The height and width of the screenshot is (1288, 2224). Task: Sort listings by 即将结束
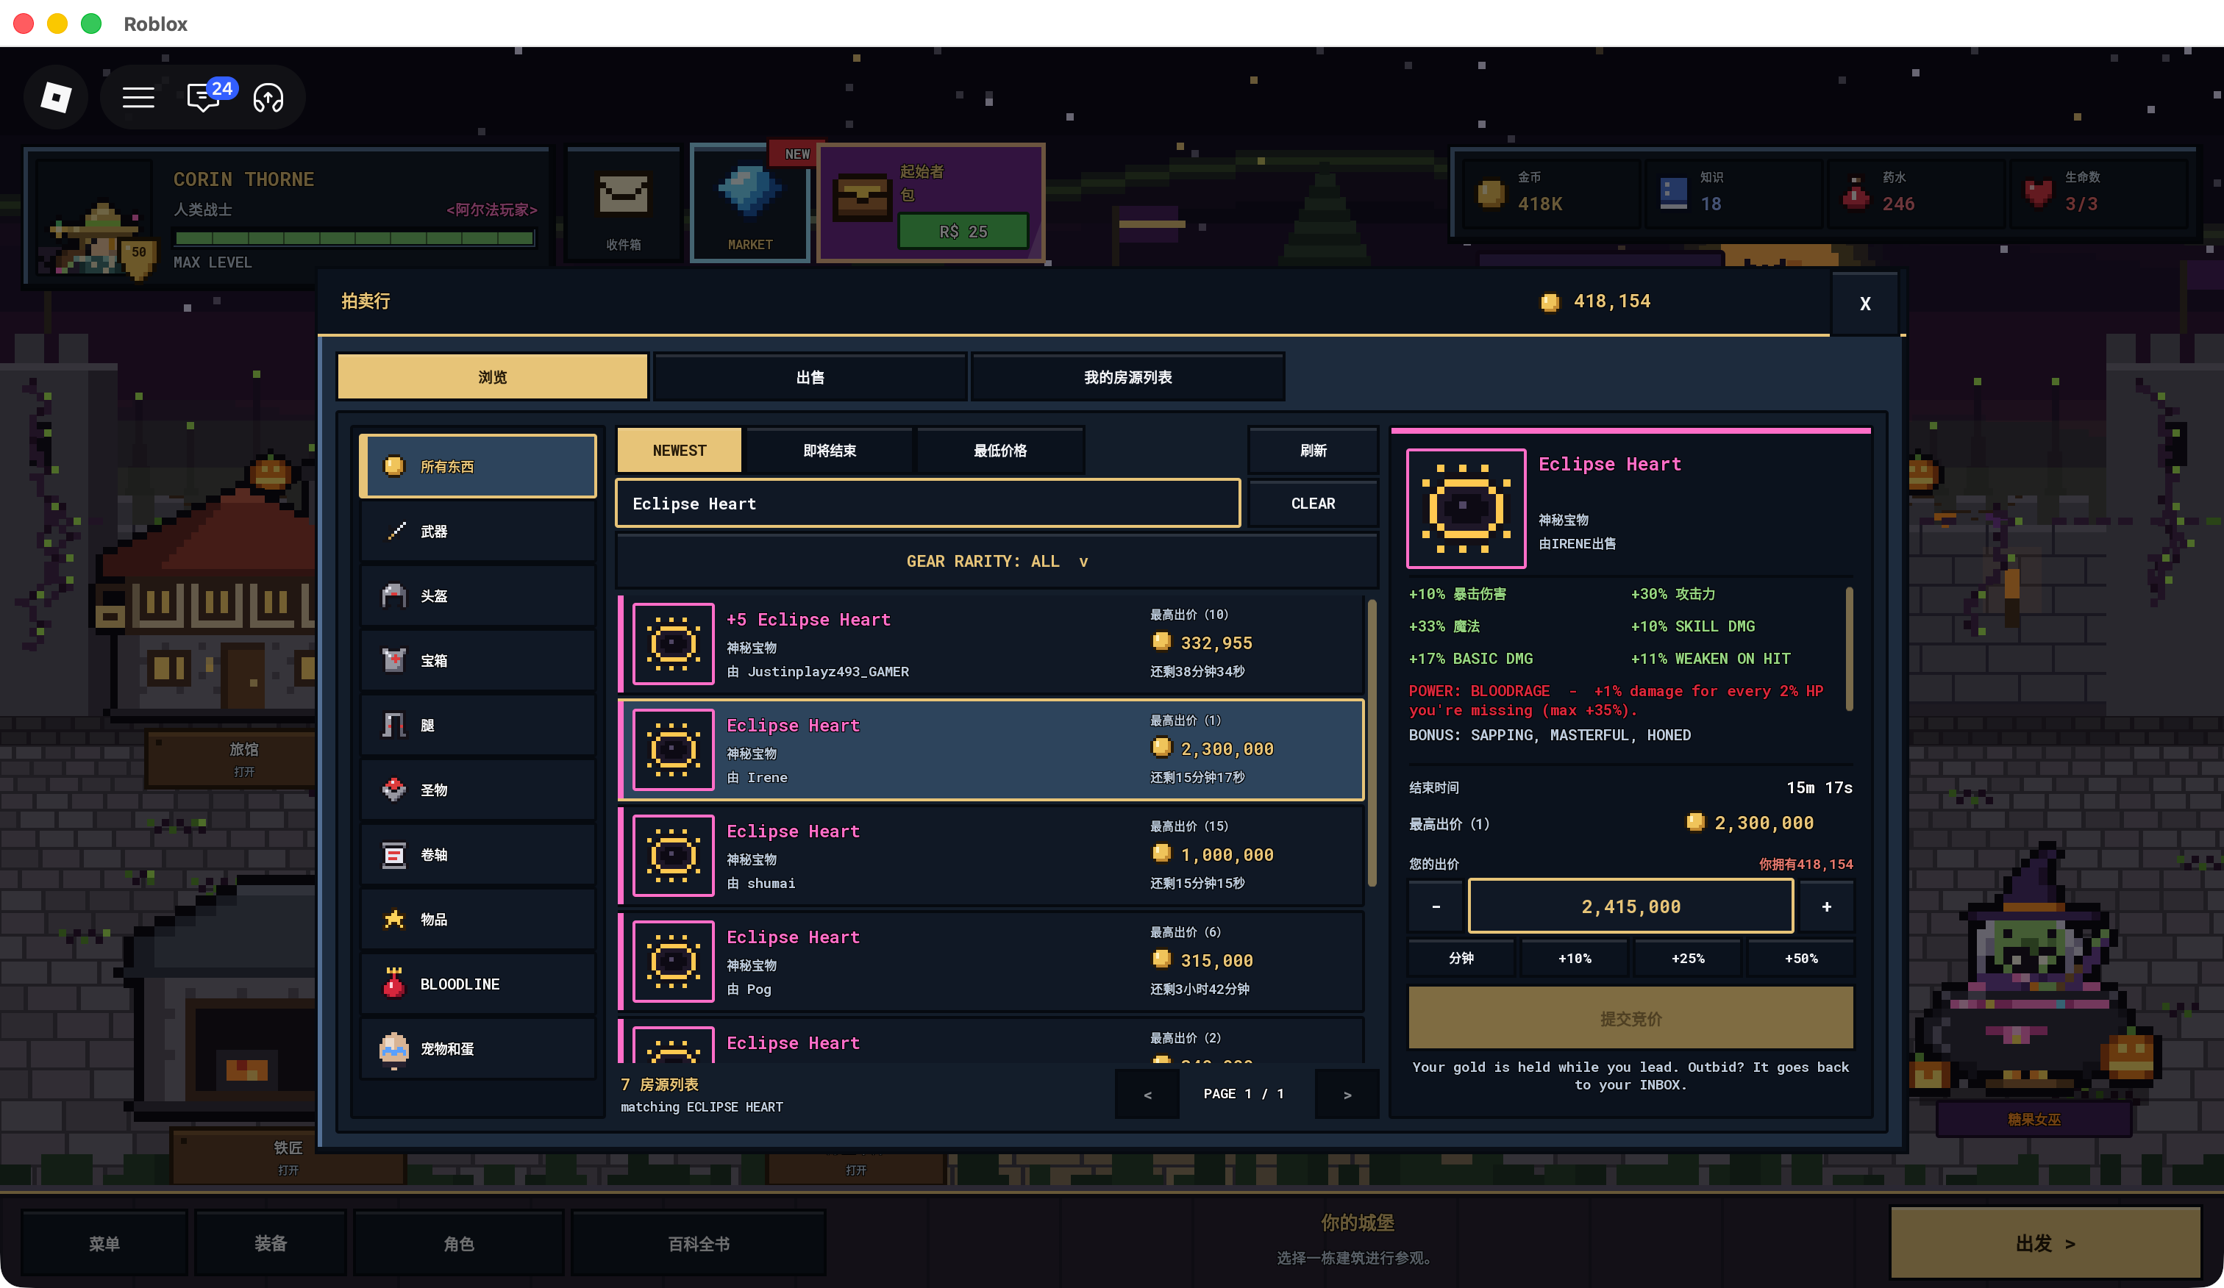(829, 451)
